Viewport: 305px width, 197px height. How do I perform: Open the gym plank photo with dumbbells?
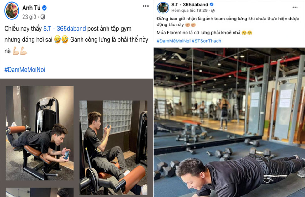point(229,122)
